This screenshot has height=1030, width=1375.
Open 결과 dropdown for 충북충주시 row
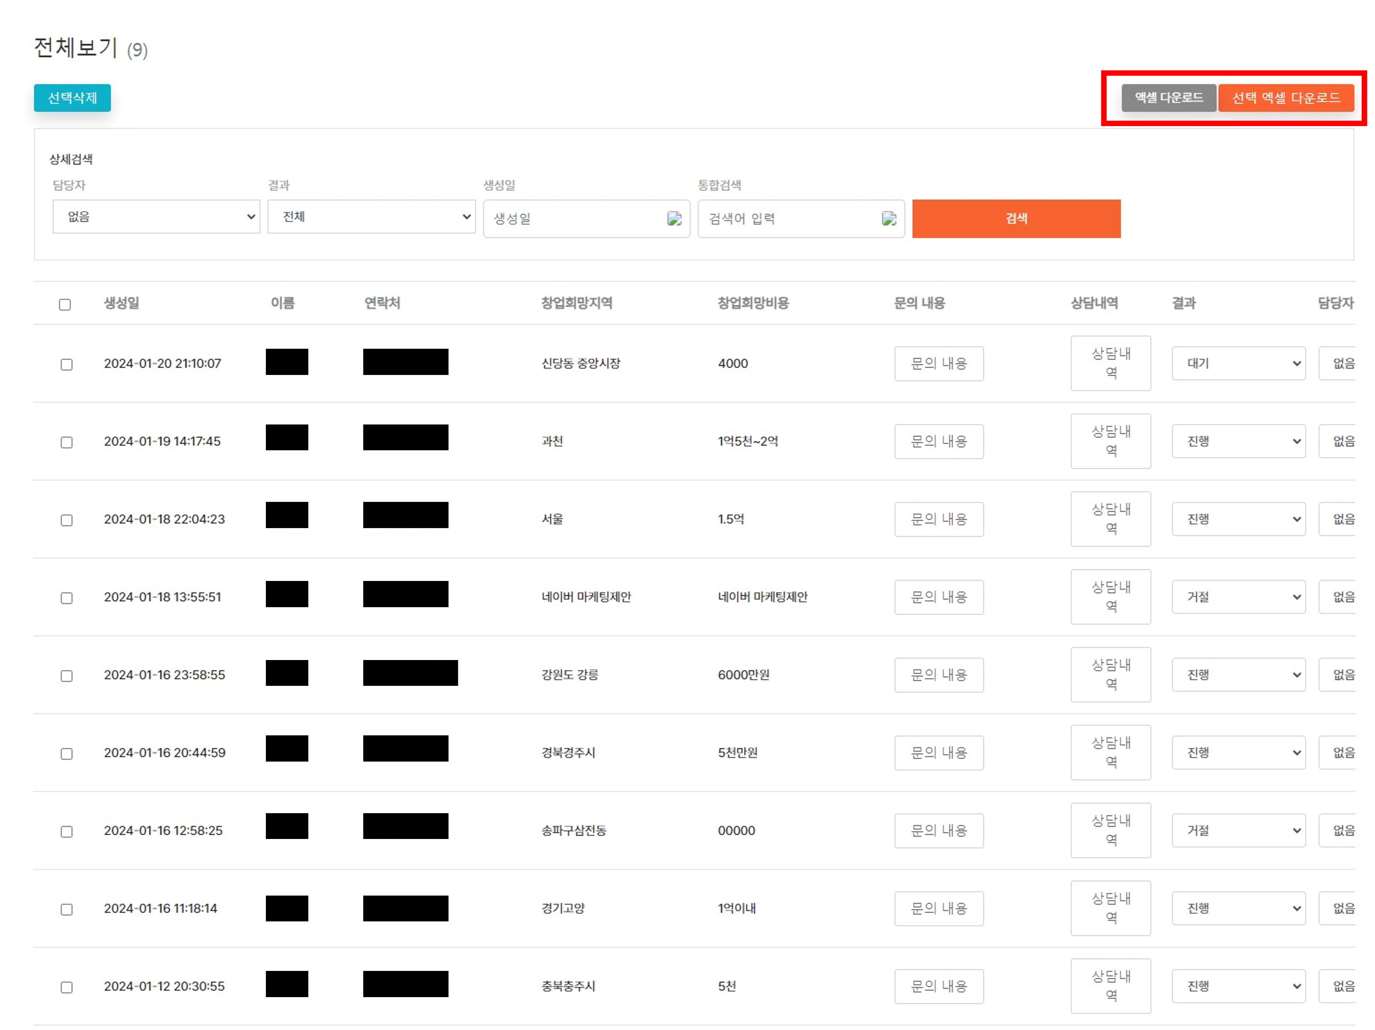(x=1238, y=985)
